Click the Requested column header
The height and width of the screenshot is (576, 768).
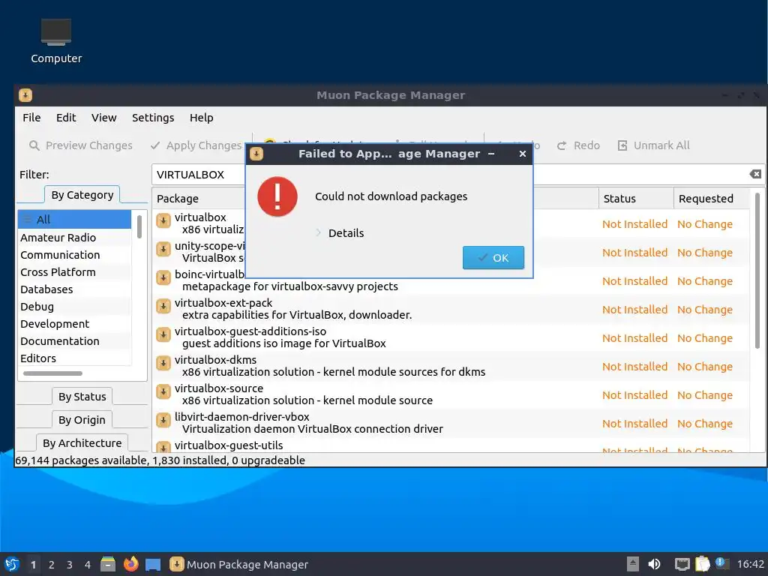[x=711, y=198]
